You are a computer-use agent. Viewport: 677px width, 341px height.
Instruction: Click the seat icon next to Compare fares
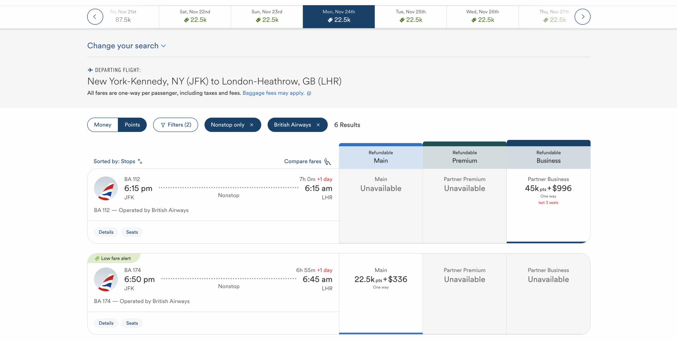pos(328,162)
